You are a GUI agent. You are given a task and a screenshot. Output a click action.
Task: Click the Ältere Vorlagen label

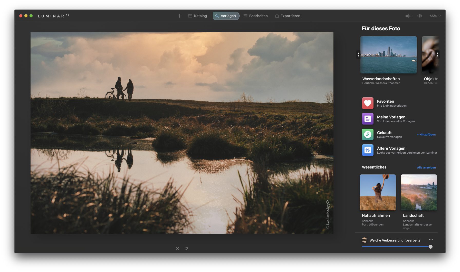tap(391, 148)
